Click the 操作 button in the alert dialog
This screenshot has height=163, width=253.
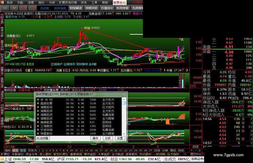(95, 138)
